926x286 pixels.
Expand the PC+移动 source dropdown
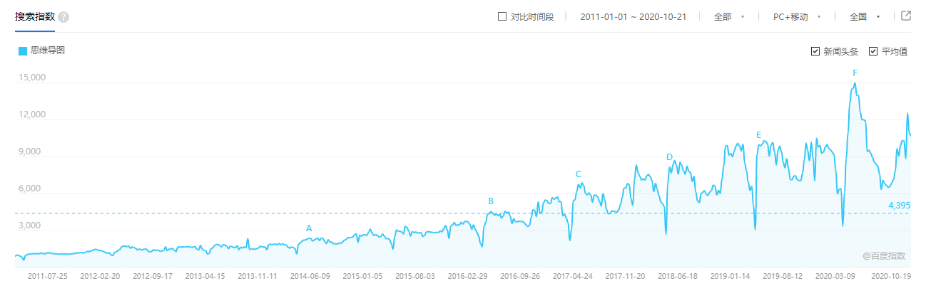pos(798,16)
